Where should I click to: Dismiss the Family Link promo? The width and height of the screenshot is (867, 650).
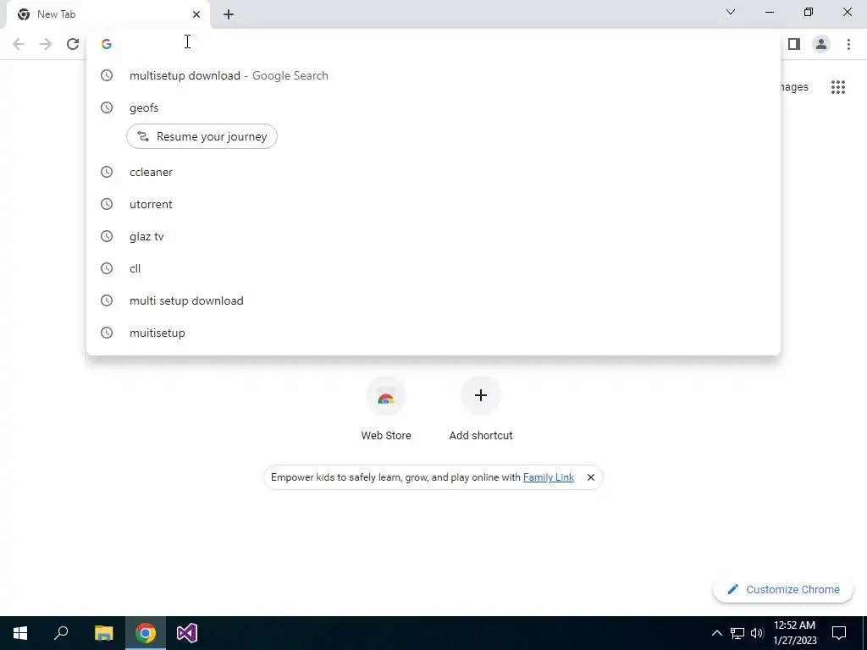coord(590,477)
